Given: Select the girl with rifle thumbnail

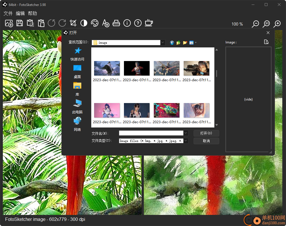Looking at the screenshot, I should click(196, 68).
